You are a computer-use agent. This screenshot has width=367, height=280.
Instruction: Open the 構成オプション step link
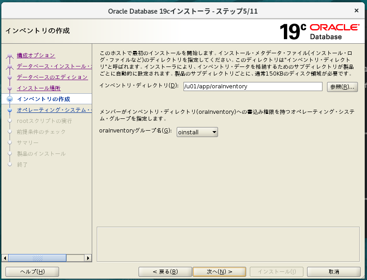click(x=36, y=56)
